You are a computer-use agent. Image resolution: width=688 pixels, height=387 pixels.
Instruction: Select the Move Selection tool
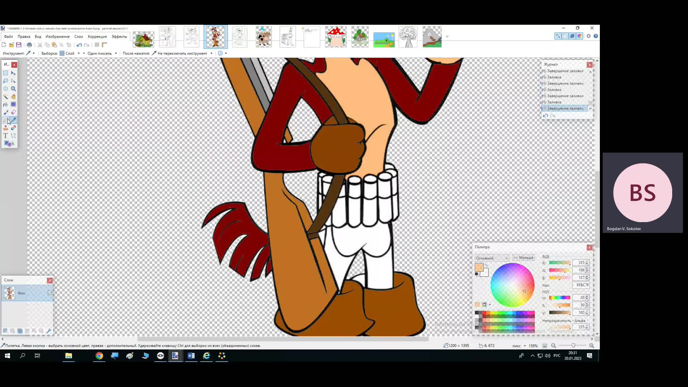[x=13, y=81]
